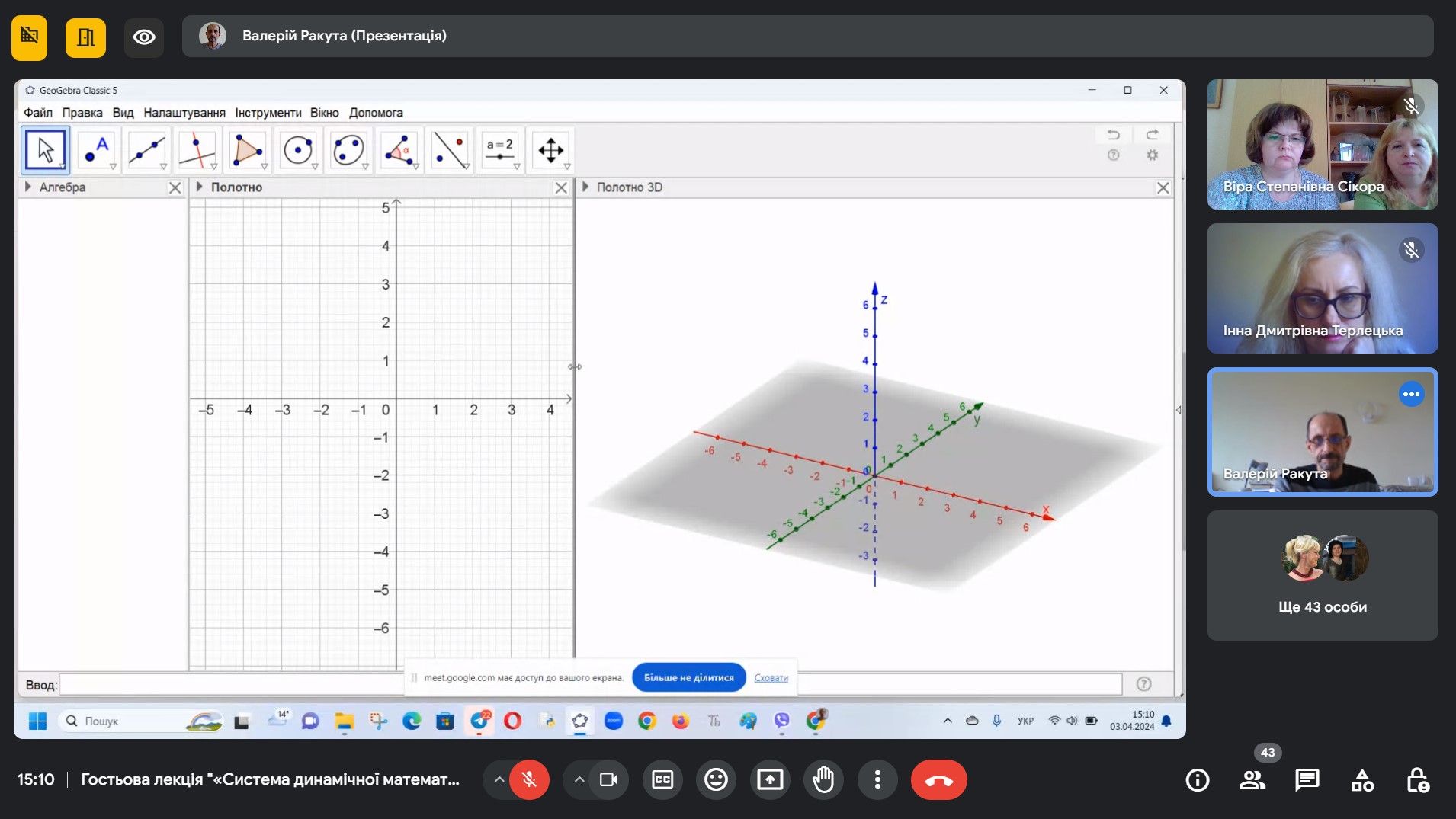Open the Вид menu
Screen dimensions: 1456x819
click(123, 113)
